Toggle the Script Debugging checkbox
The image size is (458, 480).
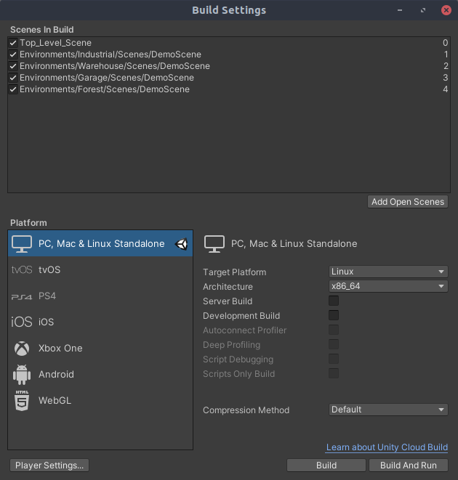pyautogui.click(x=334, y=359)
